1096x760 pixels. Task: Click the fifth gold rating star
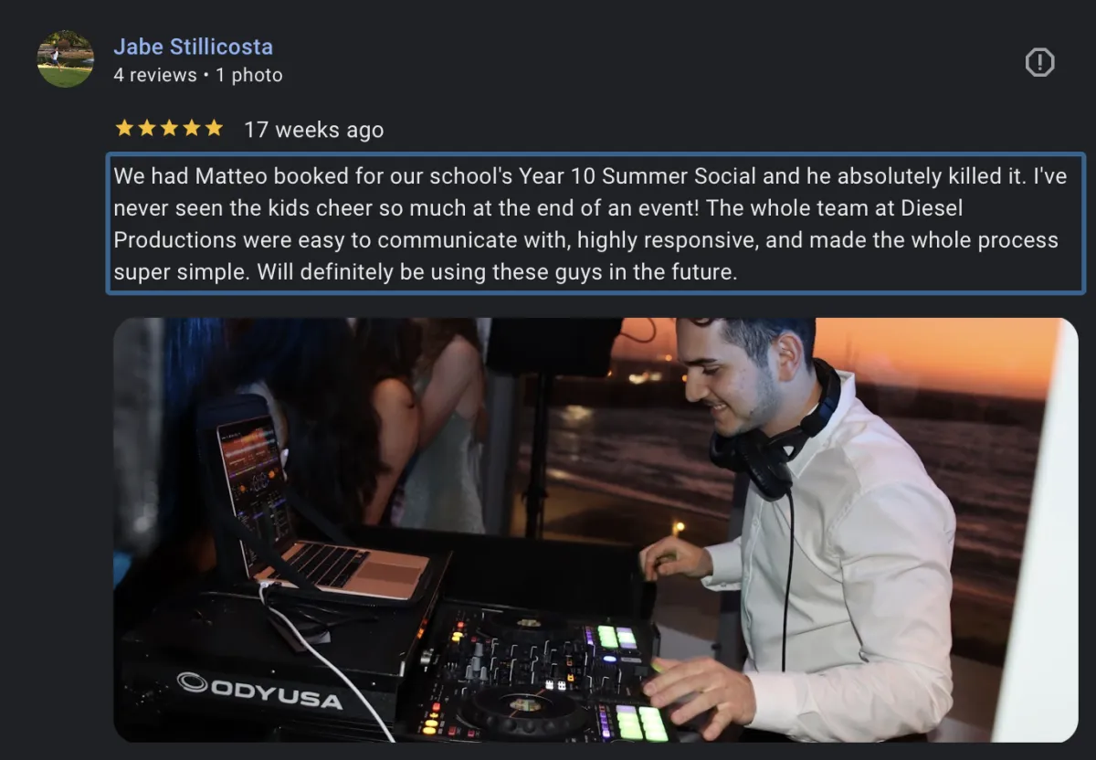pos(214,128)
